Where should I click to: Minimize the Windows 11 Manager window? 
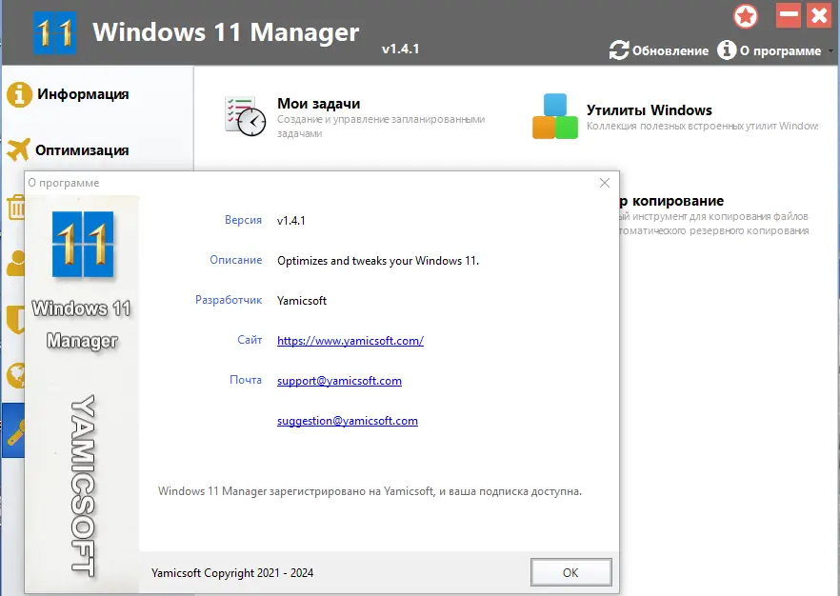pyautogui.click(x=788, y=15)
